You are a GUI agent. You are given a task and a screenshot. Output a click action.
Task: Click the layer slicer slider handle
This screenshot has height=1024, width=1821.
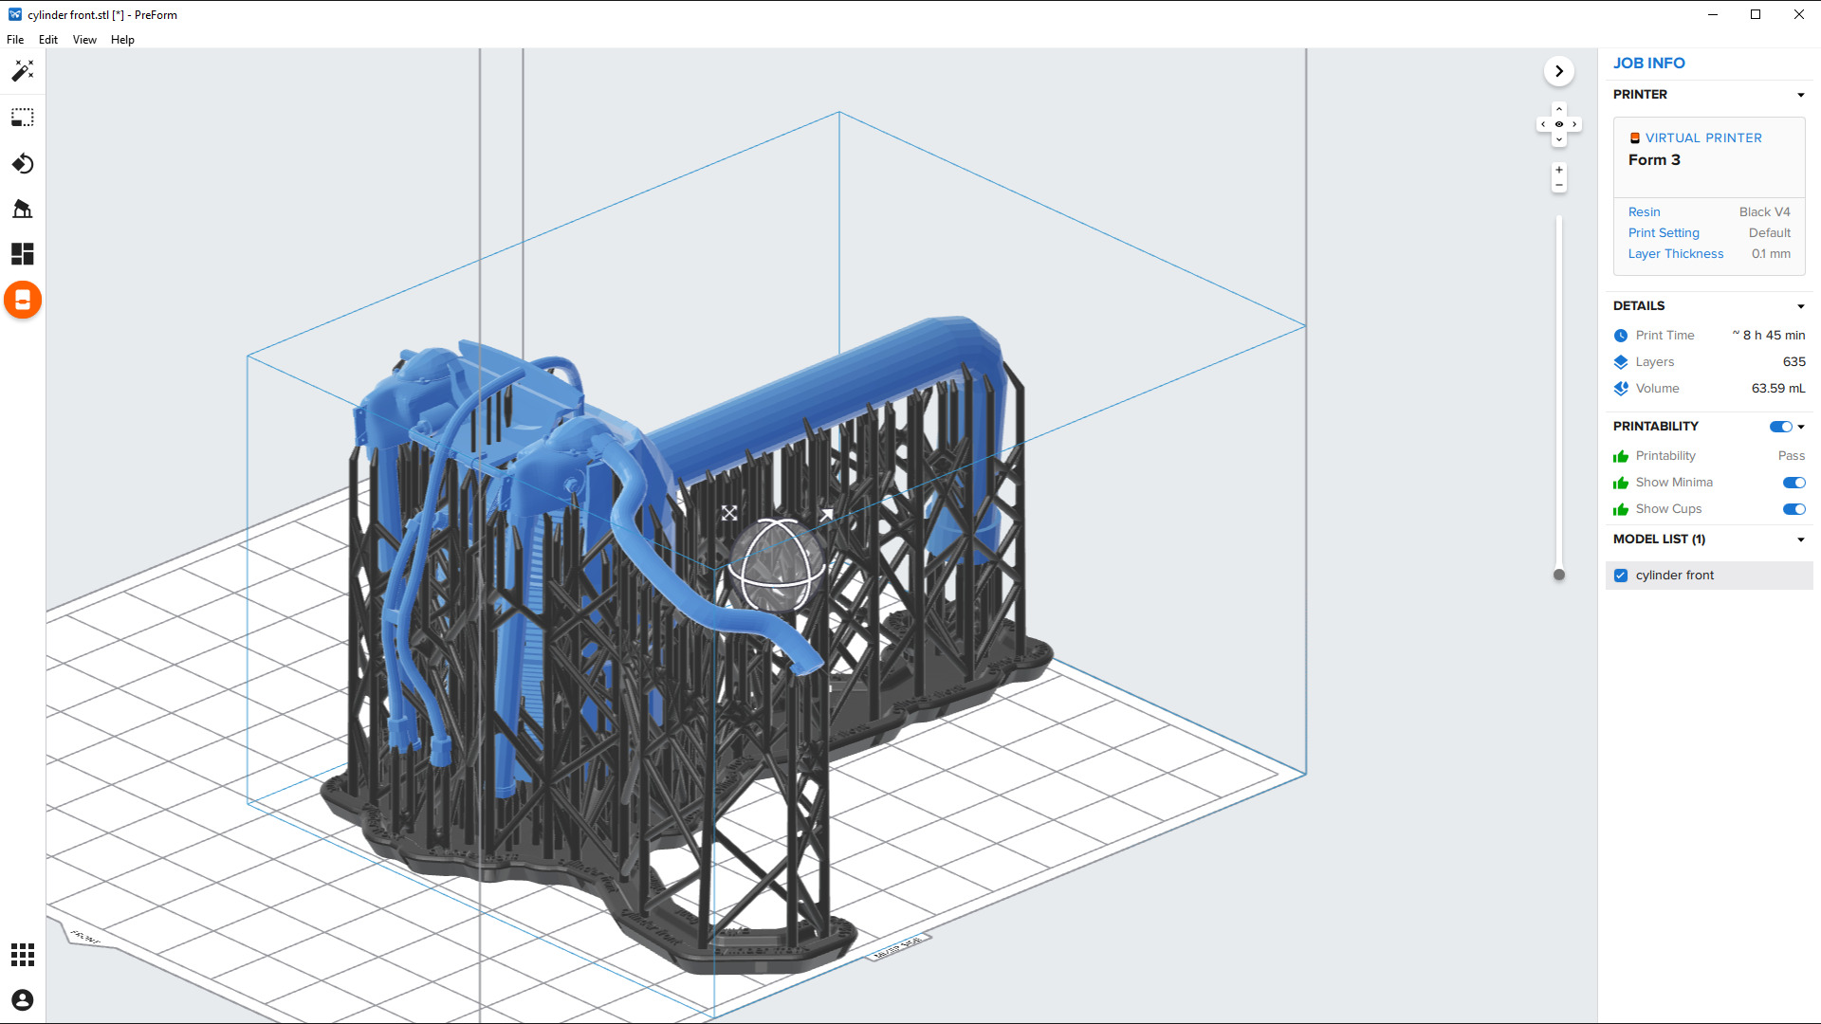(1558, 575)
